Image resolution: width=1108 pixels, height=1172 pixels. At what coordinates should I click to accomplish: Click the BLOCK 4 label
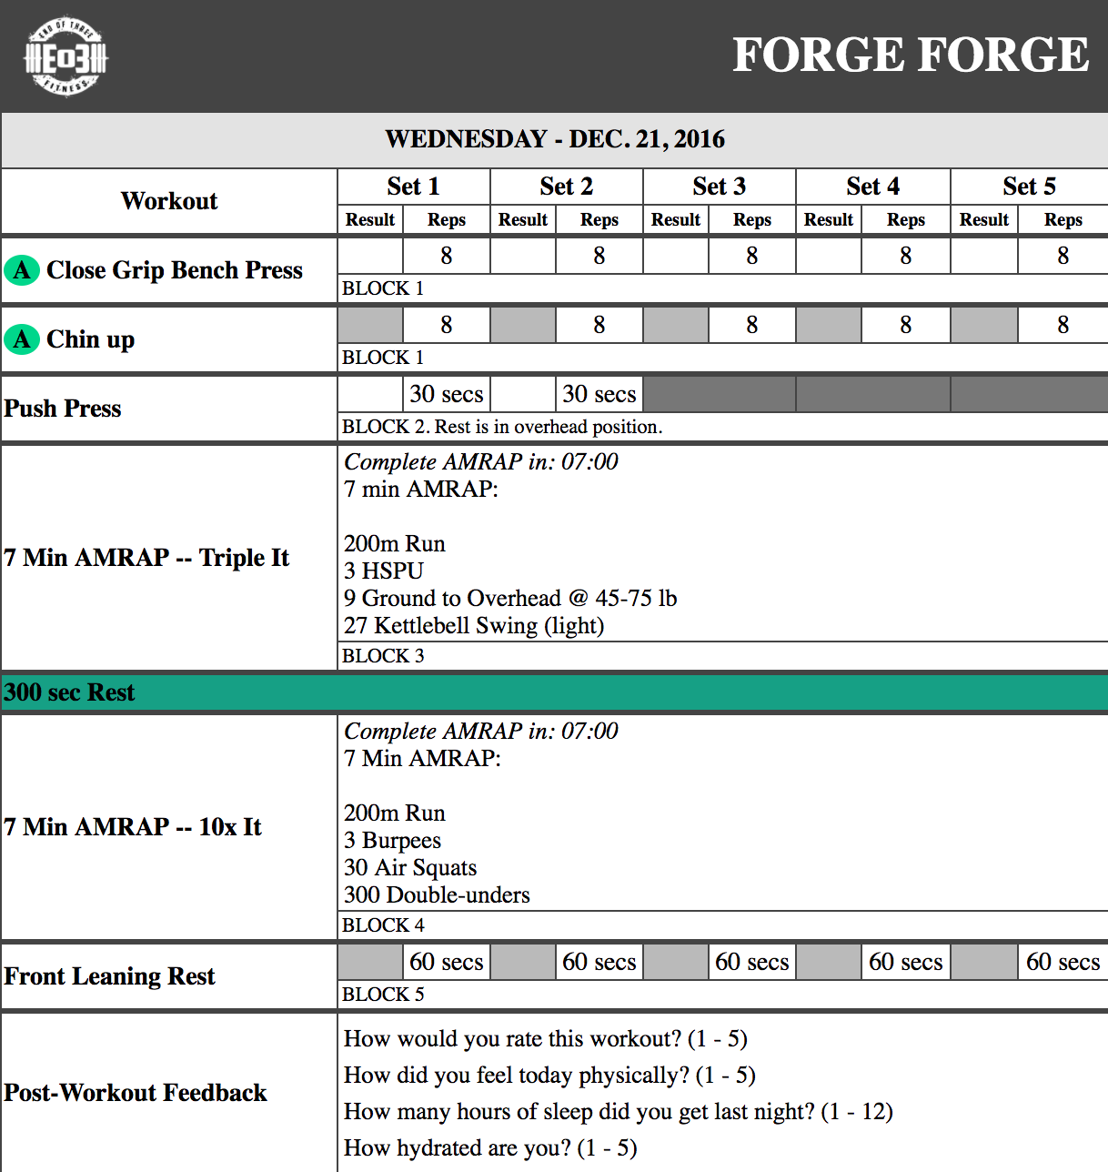(383, 925)
